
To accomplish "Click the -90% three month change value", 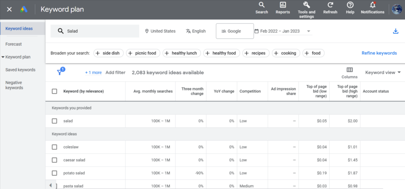I will coord(199,173).
